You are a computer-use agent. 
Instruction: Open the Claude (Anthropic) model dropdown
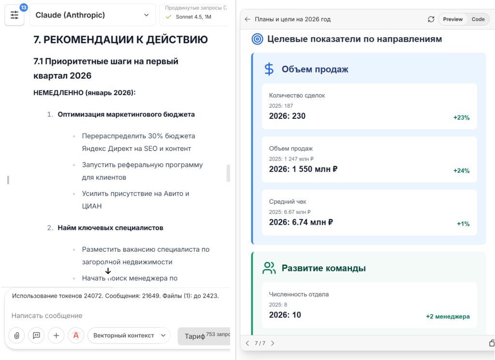pos(92,15)
